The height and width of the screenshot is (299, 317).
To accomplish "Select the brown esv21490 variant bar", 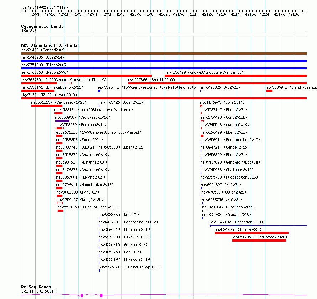I will 164,53.
